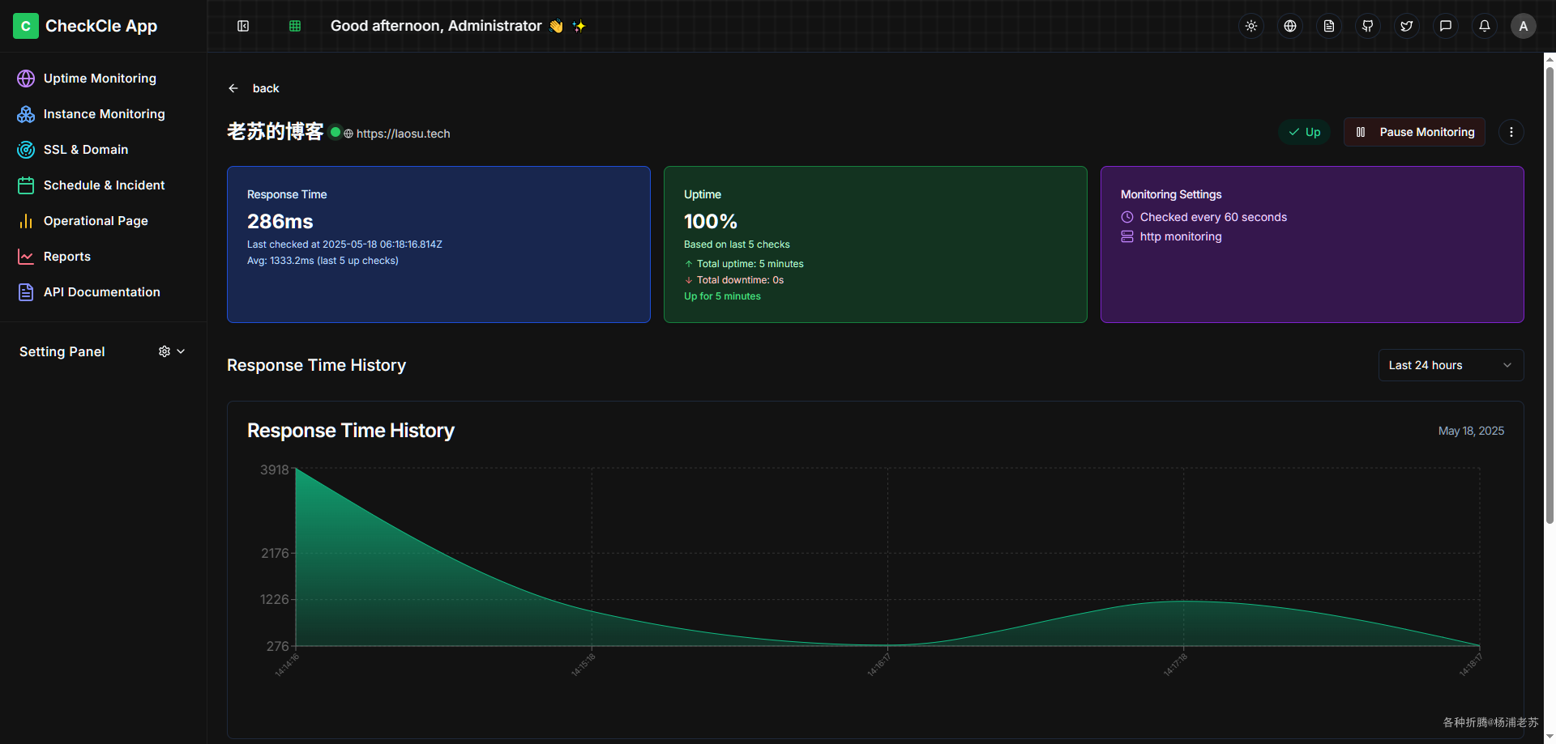Image resolution: width=1556 pixels, height=744 pixels.
Task: Click the down arrow beside Total downtime
Action: 689,280
